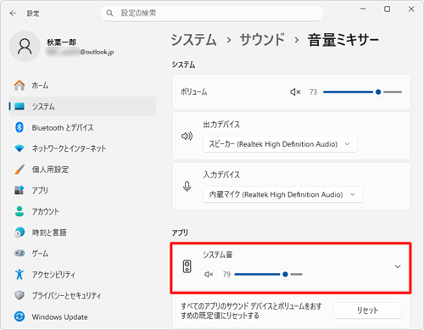Click the Apps icon in sidebar
Viewport: 424px width, 330px height.
click(20, 190)
